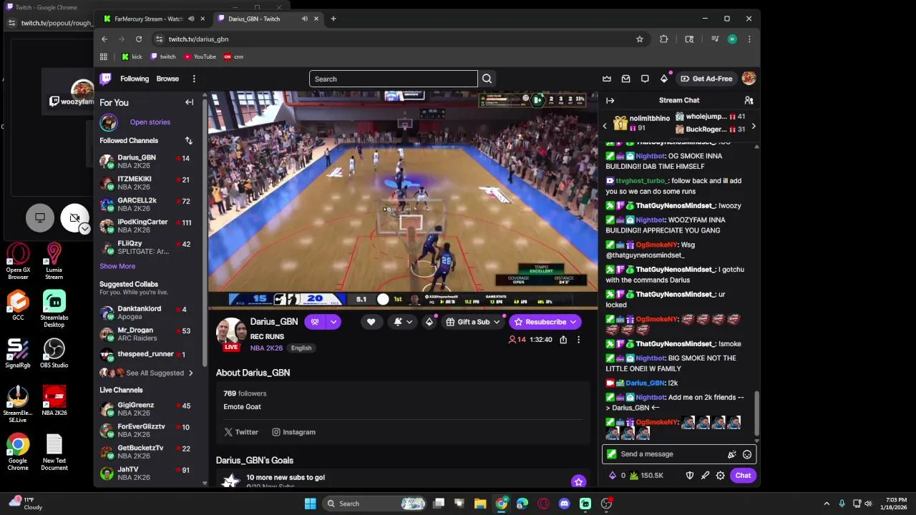Share the Darius_GBN stream

pyautogui.click(x=563, y=340)
